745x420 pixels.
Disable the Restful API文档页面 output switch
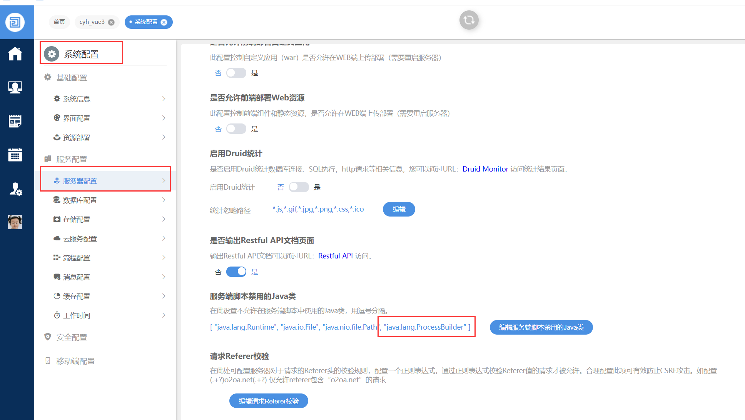(x=236, y=272)
